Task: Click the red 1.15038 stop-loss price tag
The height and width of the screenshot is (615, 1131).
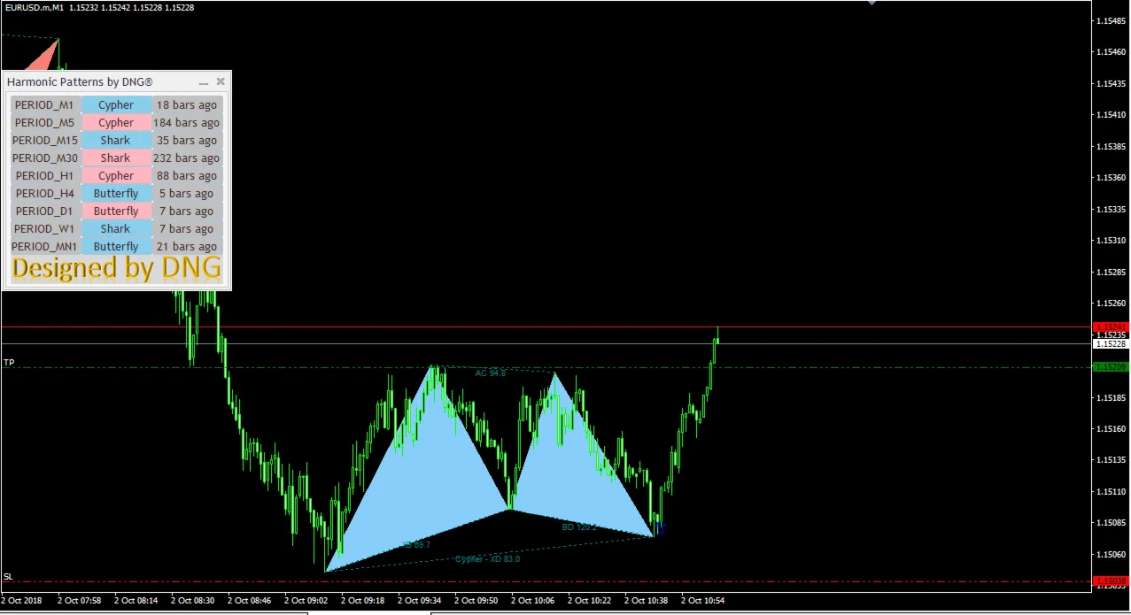Action: point(1112,581)
